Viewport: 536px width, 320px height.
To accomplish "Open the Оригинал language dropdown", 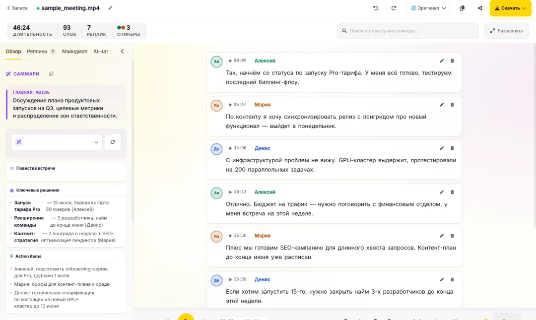I will 428,8.
